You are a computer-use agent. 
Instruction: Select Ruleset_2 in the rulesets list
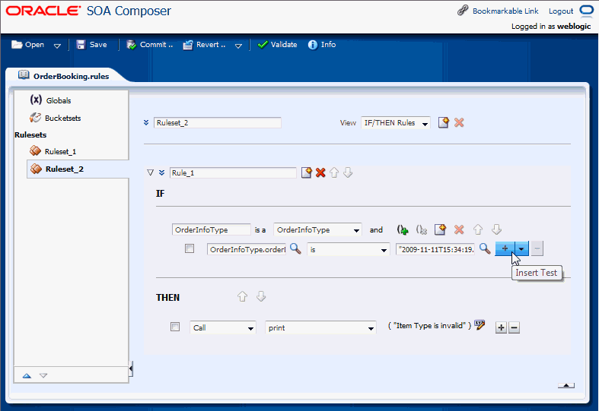coord(64,169)
